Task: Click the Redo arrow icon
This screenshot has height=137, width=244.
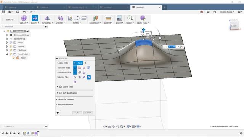Action: 31,12
